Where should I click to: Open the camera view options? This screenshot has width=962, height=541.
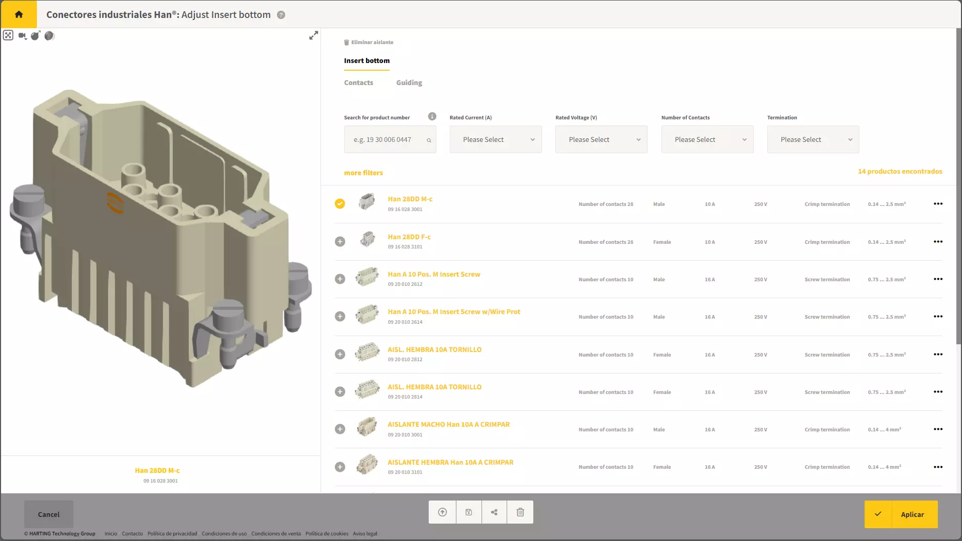(23, 36)
